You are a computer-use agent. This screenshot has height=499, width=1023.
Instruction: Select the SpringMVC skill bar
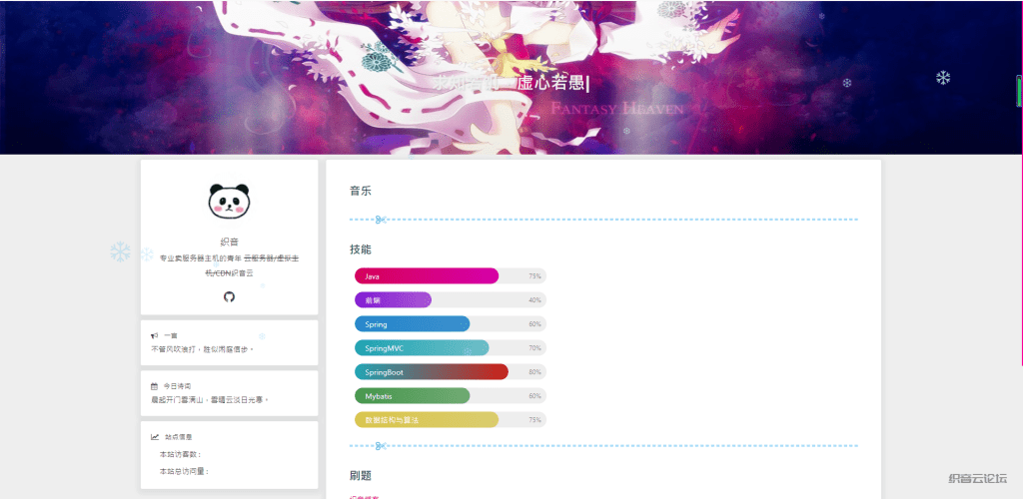(x=422, y=348)
